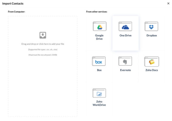Click the One Drive label
172x121 pixels.
click(x=126, y=35)
